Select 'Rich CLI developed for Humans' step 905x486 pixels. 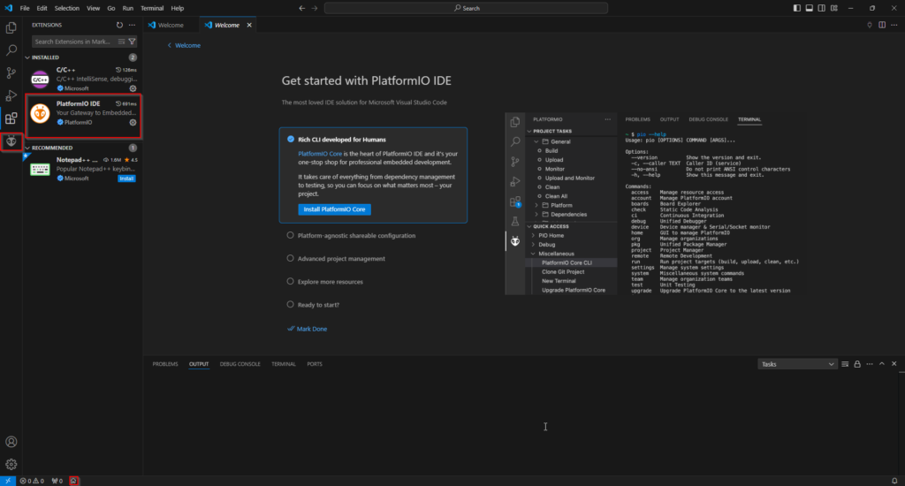342,139
